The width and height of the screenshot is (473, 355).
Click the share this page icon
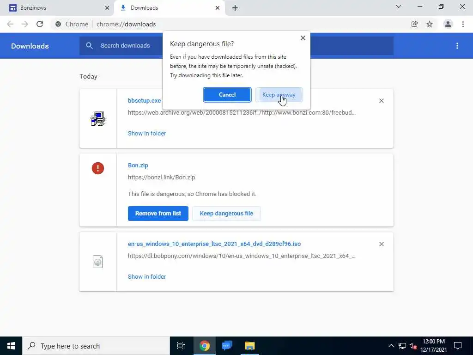(415, 24)
